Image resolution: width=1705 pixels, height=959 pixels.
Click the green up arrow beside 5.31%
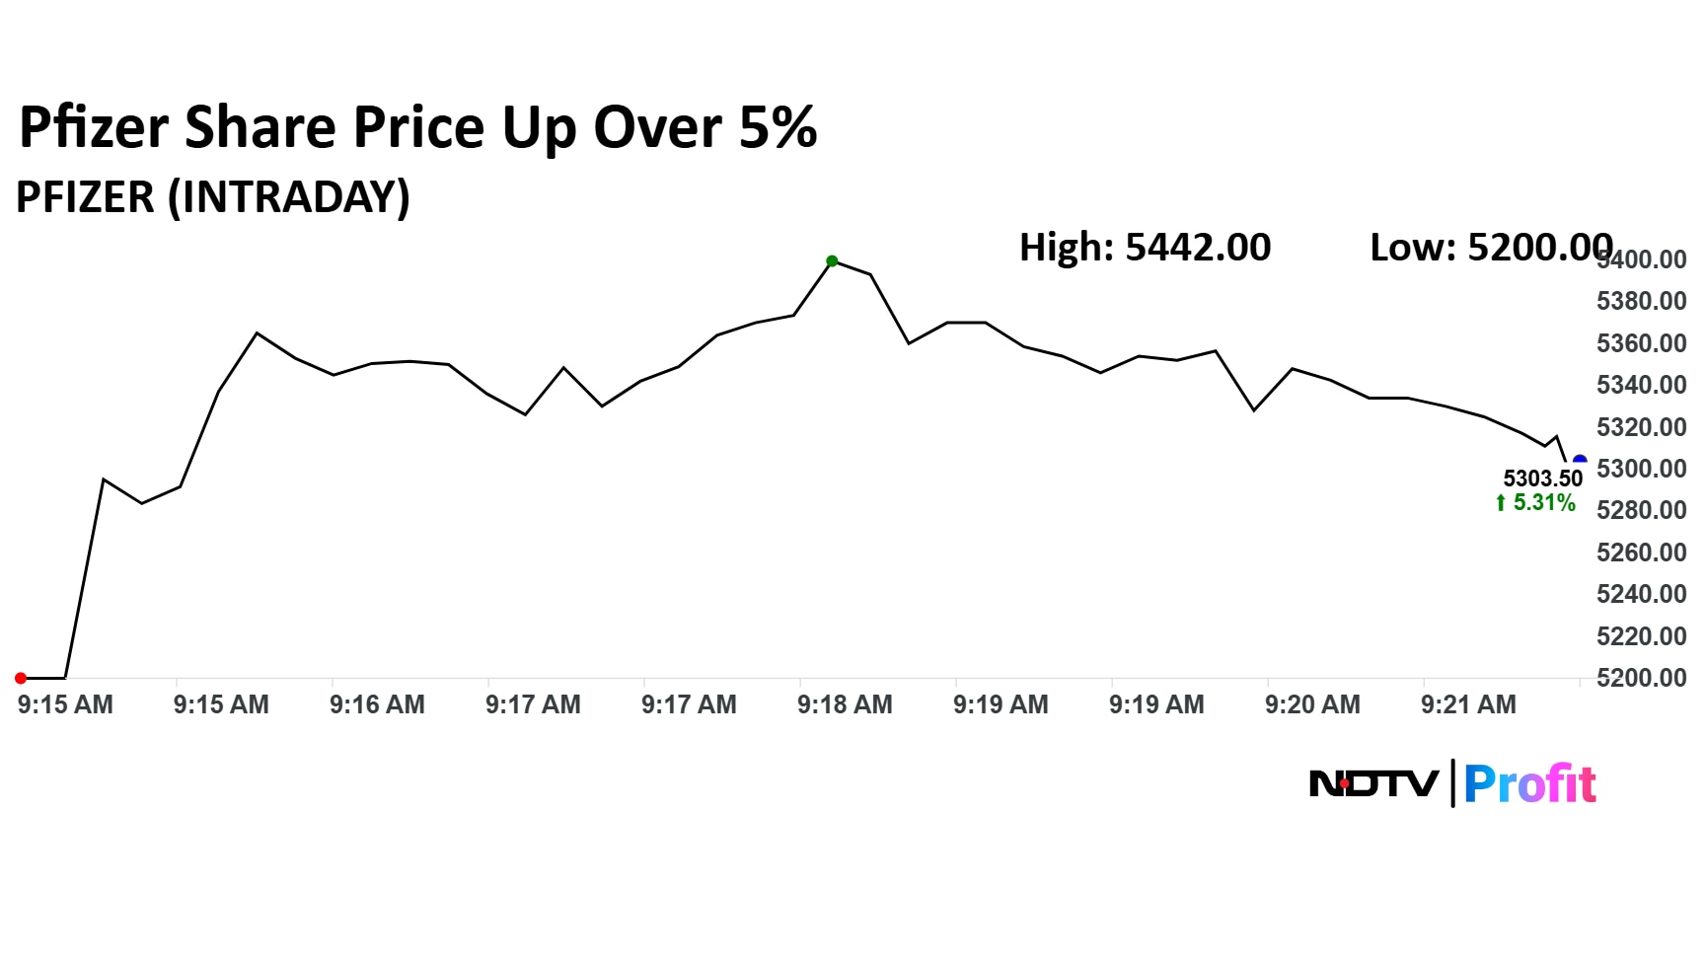pos(1501,503)
